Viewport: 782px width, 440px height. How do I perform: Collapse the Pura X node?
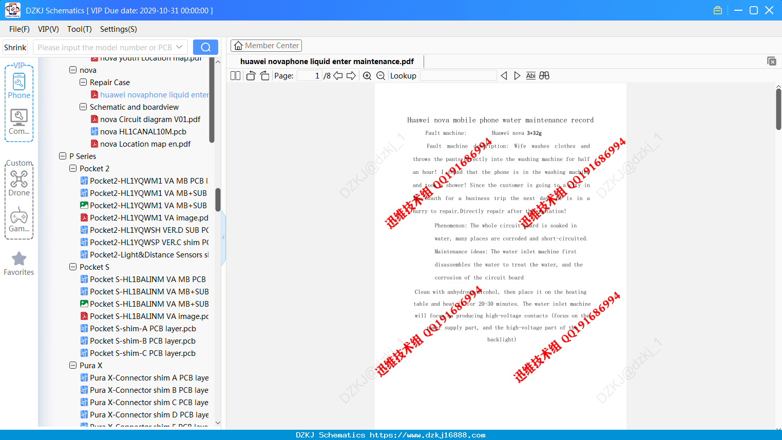[73, 365]
